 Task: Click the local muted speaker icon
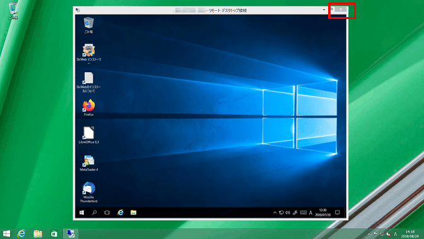point(388,234)
